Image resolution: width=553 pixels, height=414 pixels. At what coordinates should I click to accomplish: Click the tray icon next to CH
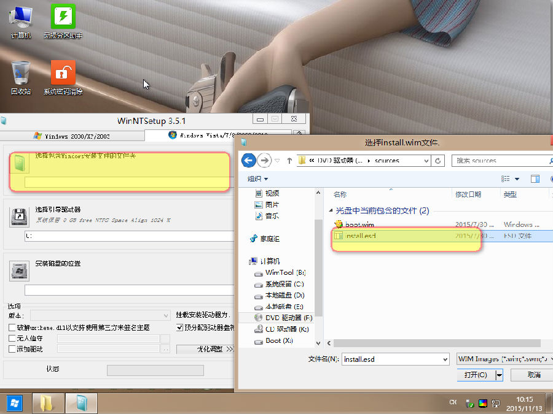click(x=469, y=404)
